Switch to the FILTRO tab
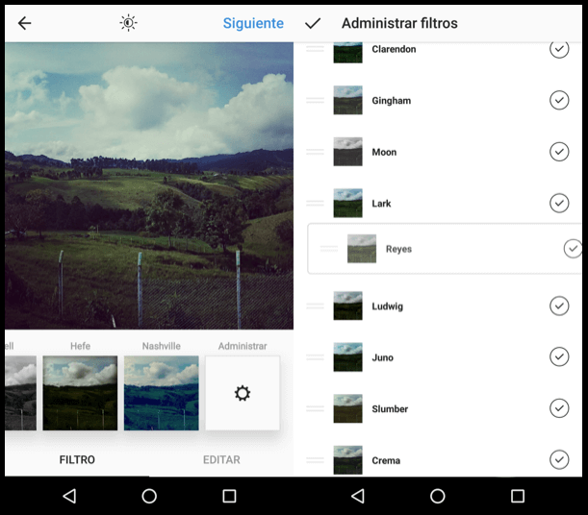 point(77,459)
